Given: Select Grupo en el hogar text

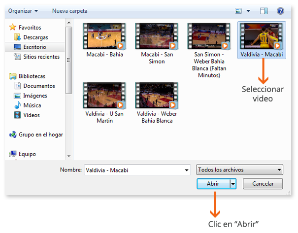Looking at the screenshot, I should (x=41, y=135).
